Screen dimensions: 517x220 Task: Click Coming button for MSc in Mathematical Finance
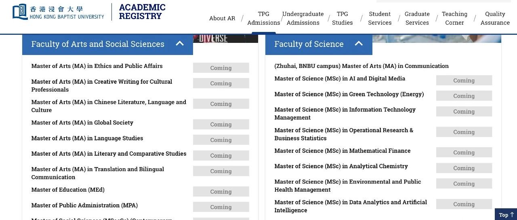pyautogui.click(x=464, y=152)
